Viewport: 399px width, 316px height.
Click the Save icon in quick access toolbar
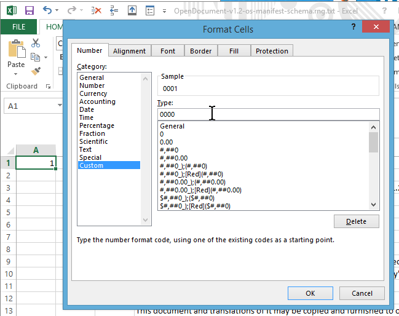click(30, 10)
